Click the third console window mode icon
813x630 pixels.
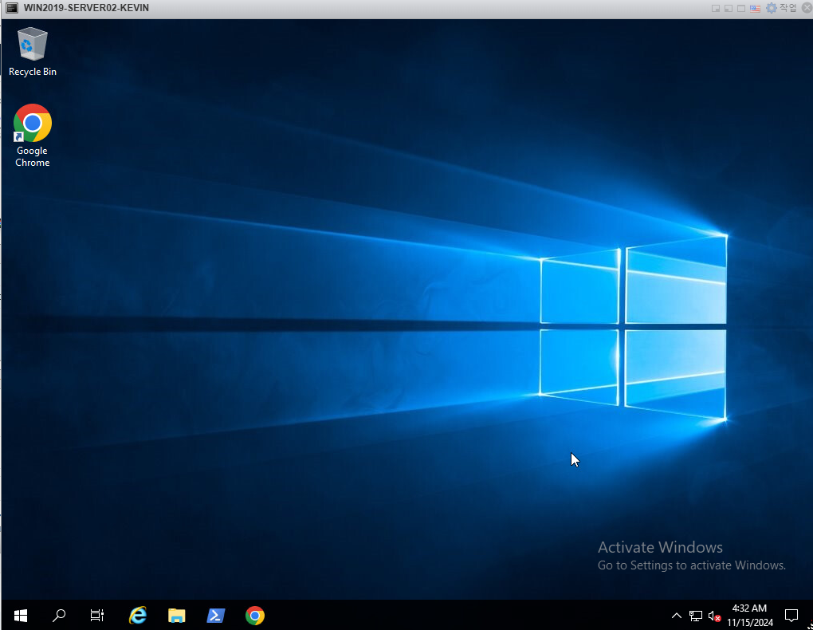point(741,8)
